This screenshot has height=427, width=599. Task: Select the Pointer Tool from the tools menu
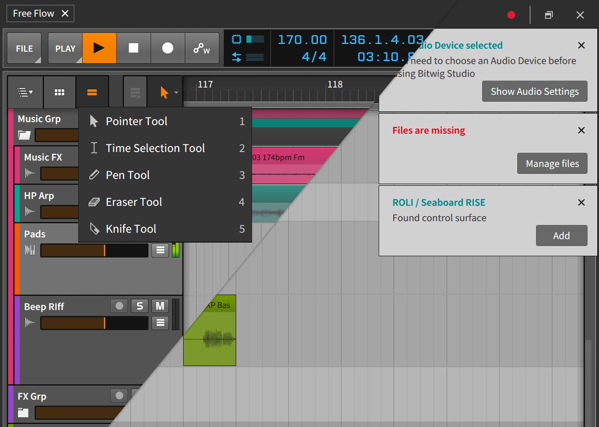point(136,121)
